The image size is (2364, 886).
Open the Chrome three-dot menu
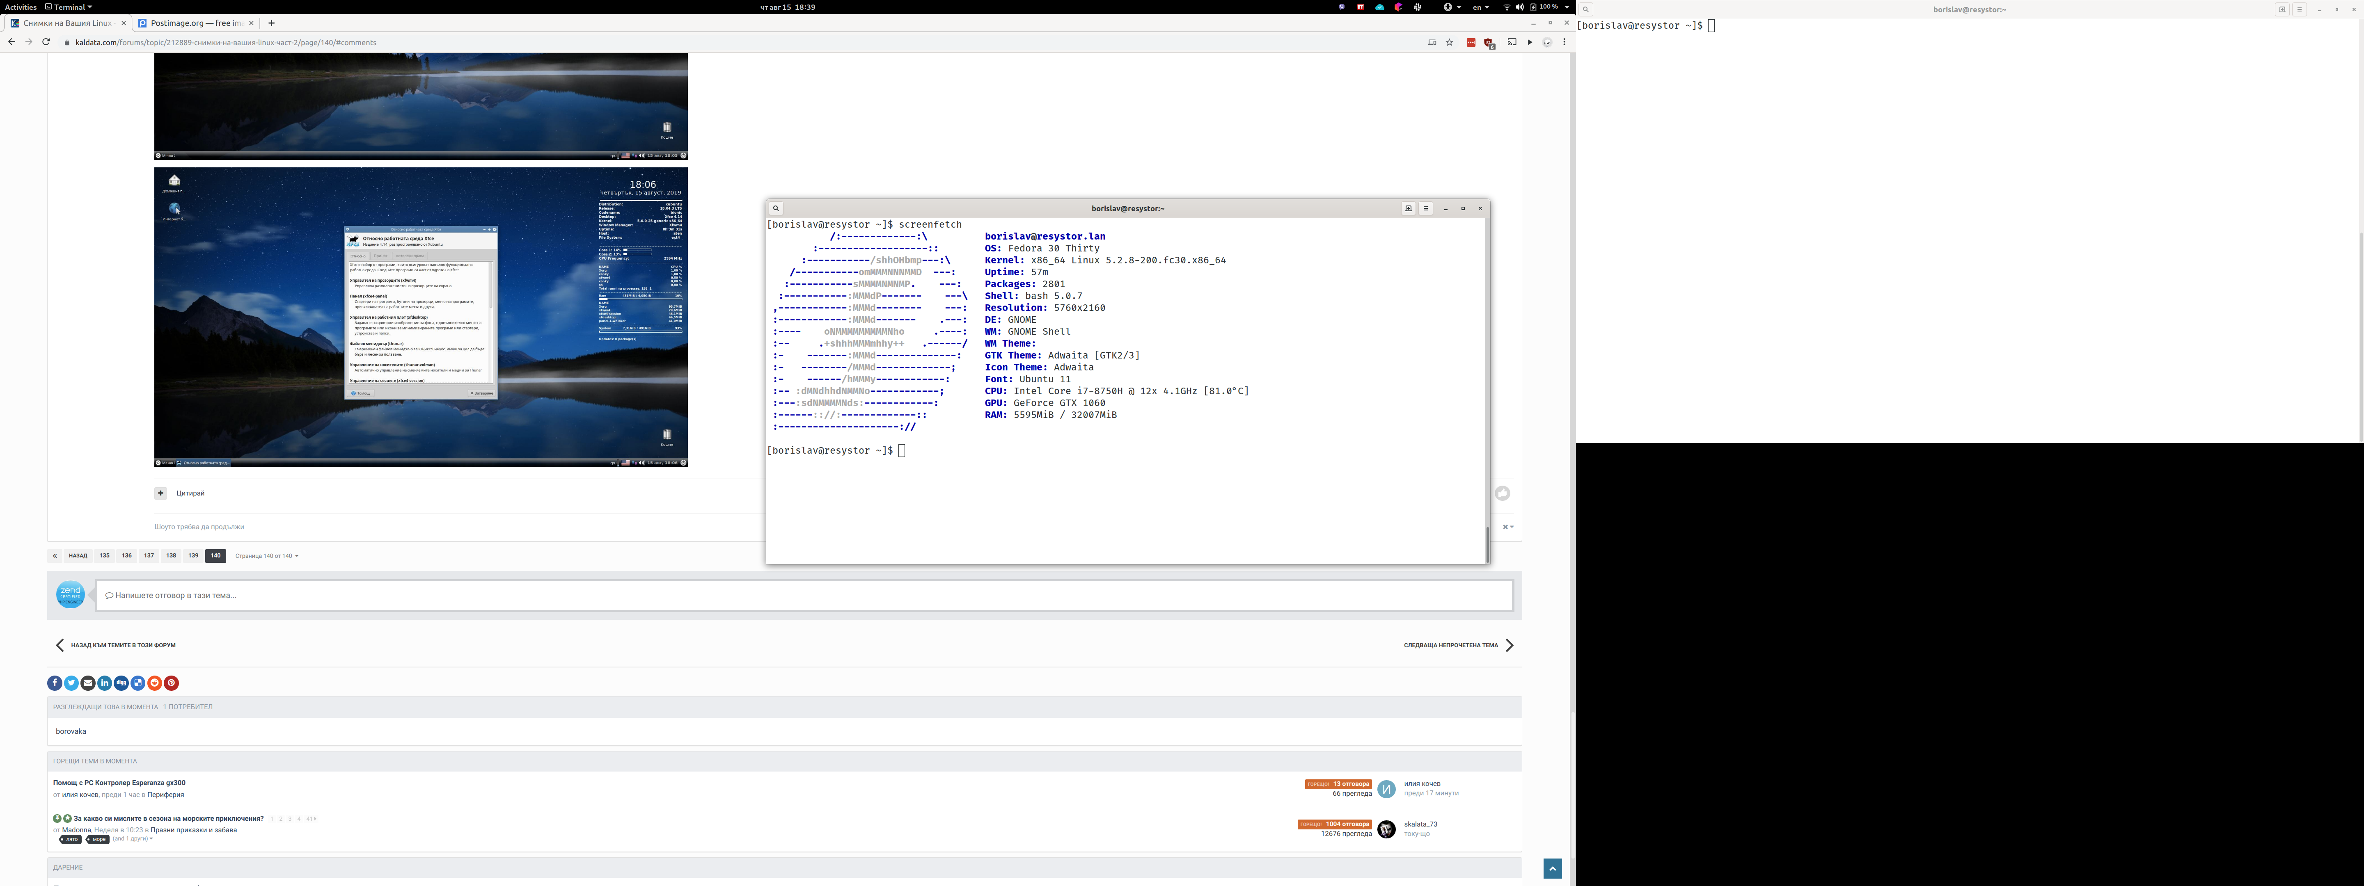pyautogui.click(x=1565, y=42)
